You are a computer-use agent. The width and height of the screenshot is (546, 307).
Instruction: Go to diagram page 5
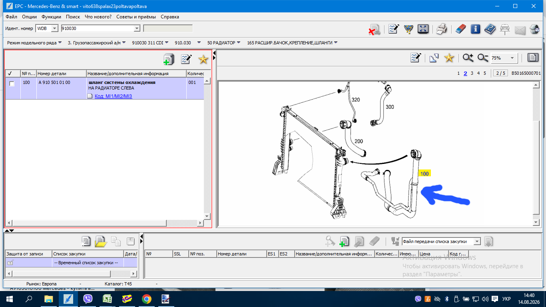485,73
